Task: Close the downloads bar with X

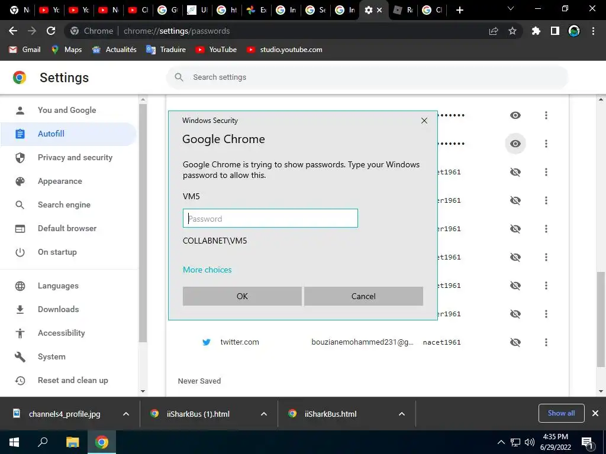Action: tap(595, 413)
